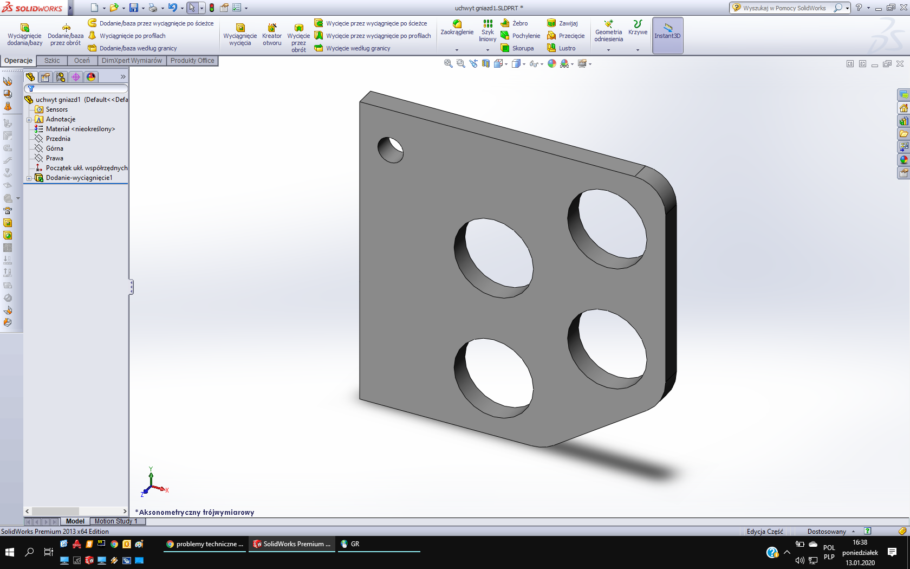Toggle the Select cursor tool
The width and height of the screenshot is (910, 569).
point(192,8)
